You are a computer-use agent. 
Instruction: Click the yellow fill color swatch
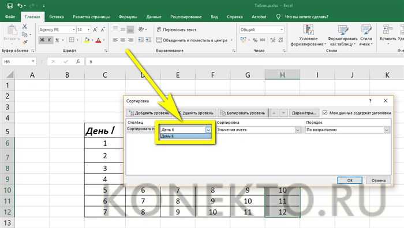pos(87,40)
